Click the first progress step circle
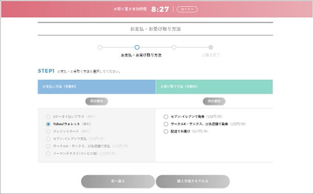314x194 pixels. [100, 47]
